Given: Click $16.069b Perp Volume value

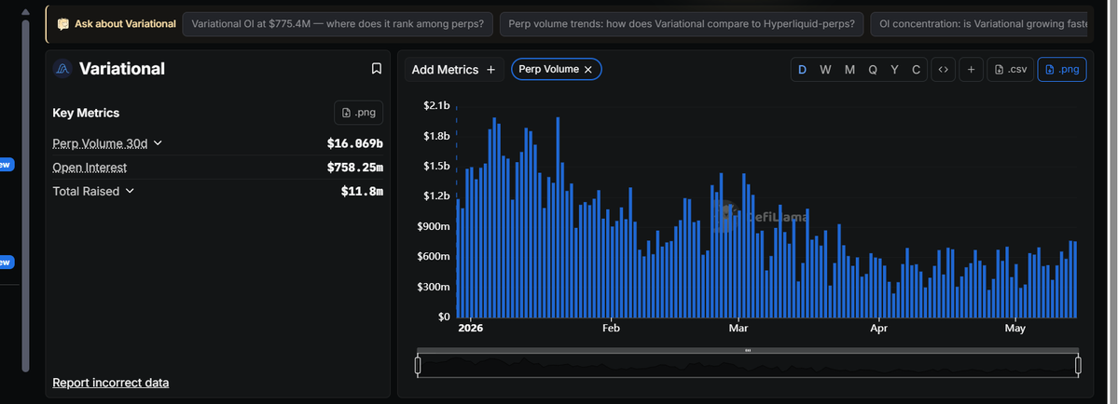Looking at the screenshot, I should pos(354,143).
